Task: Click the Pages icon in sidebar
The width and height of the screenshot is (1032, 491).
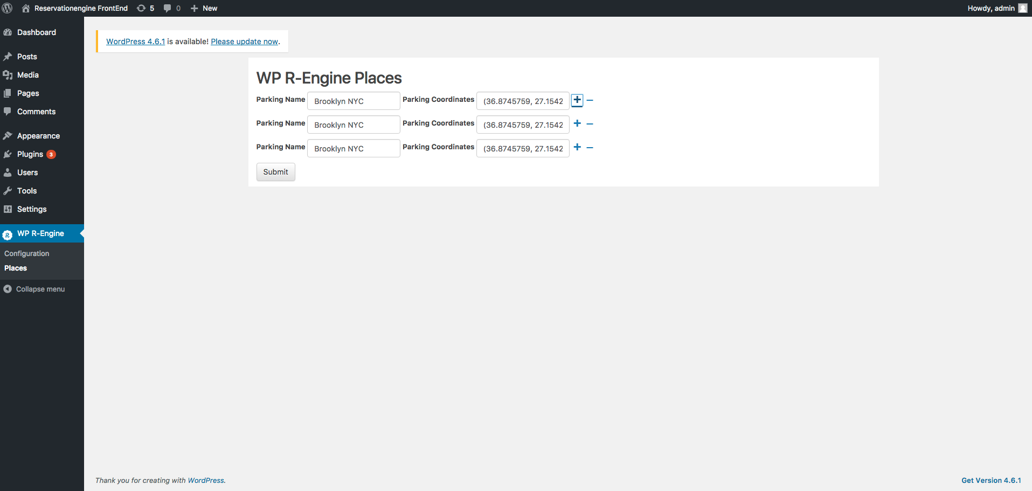Action: point(8,93)
